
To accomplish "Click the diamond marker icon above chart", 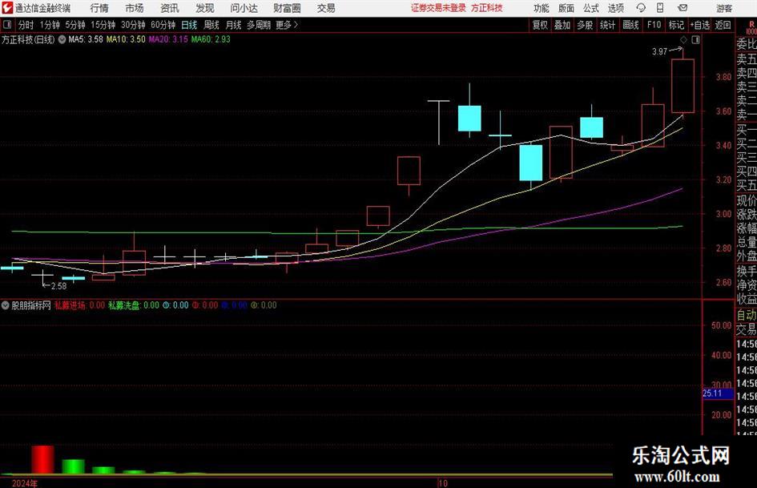I will click(x=683, y=40).
